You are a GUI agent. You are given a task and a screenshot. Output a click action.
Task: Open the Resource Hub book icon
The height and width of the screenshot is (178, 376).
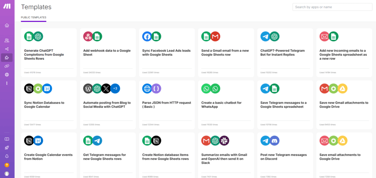(x=7, y=139)
